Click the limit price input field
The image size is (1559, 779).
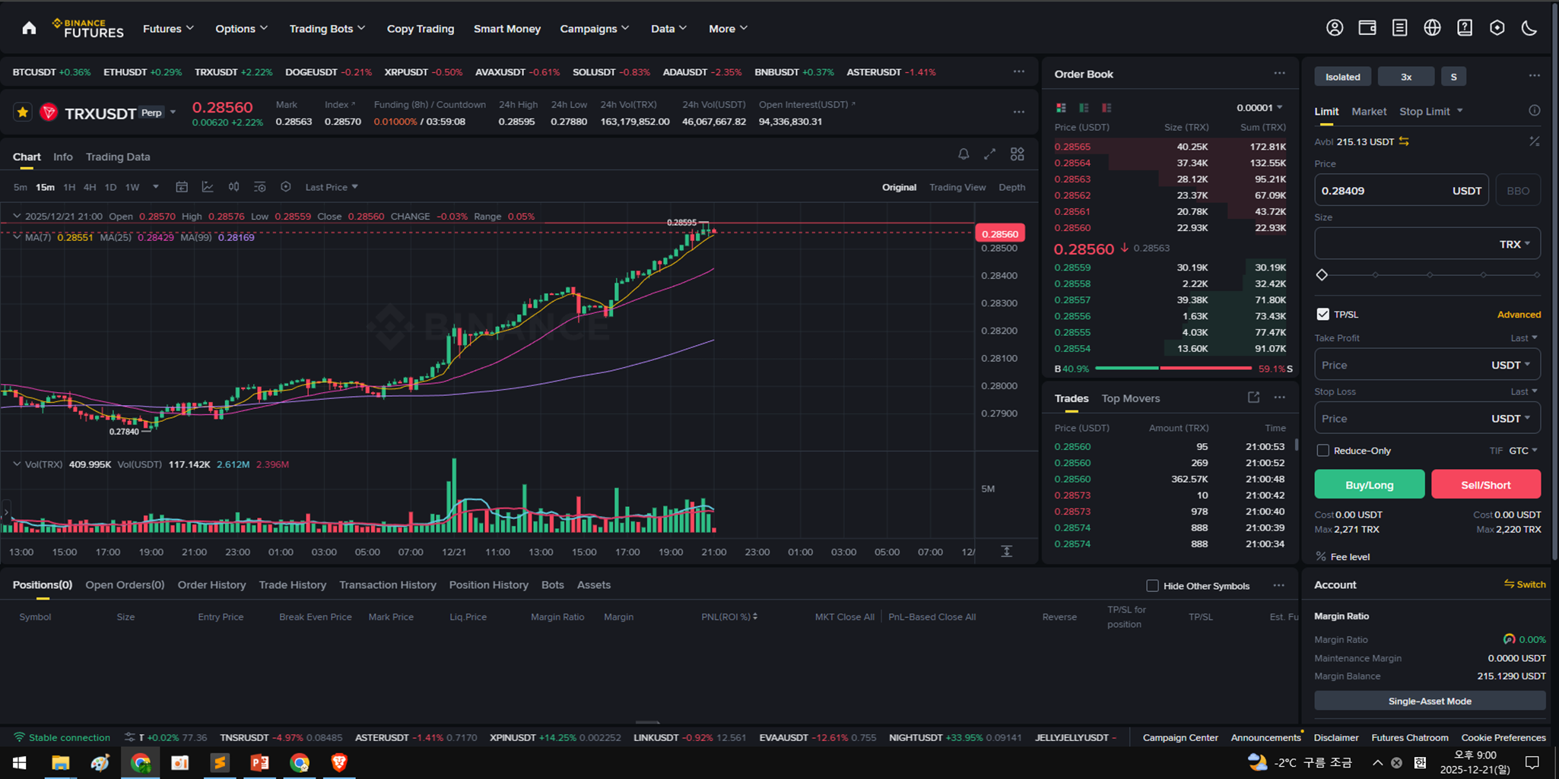[1402, 191]
